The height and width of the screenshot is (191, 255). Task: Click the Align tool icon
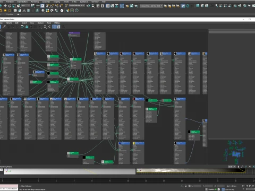93,6
